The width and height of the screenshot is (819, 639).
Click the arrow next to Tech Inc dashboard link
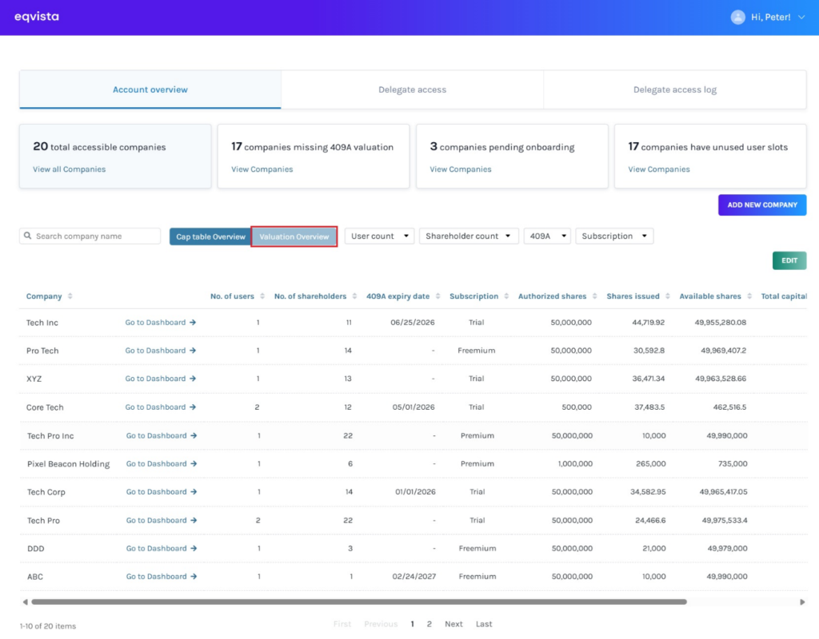tap(193, 323)
